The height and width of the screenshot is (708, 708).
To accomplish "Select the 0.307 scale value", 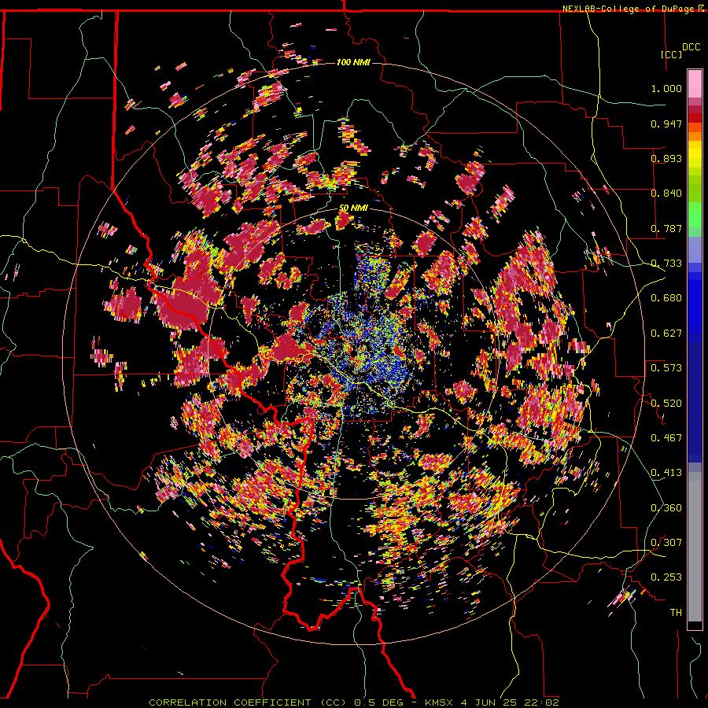I will 666,543.
